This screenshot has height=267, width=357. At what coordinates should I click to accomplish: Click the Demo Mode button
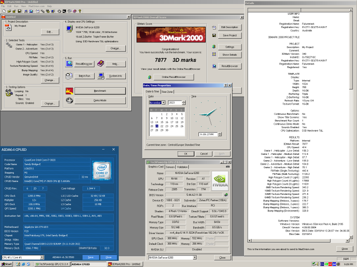coord(100,101)
